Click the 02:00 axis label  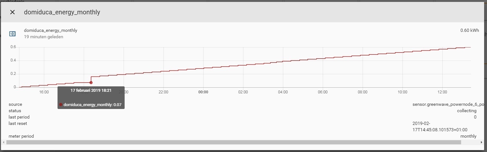(x=243, y=92)
